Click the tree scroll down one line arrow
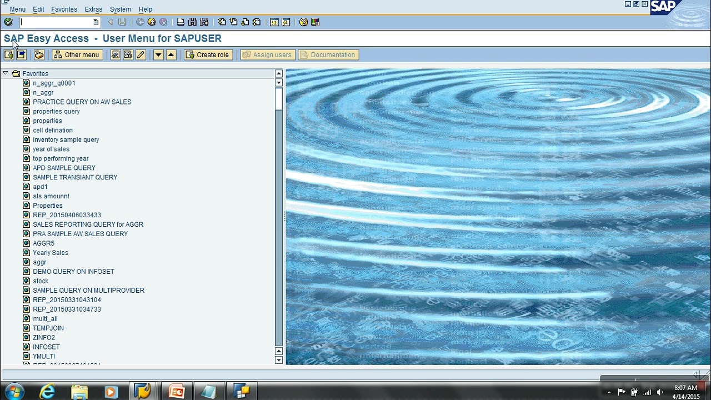The image size is (711, 400). coord(279,83)
